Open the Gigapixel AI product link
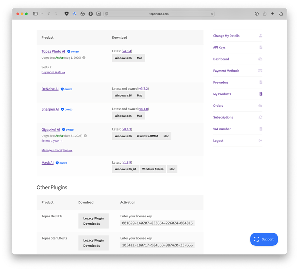The height and width of the screenshot is (270, 299). point(51,130)
